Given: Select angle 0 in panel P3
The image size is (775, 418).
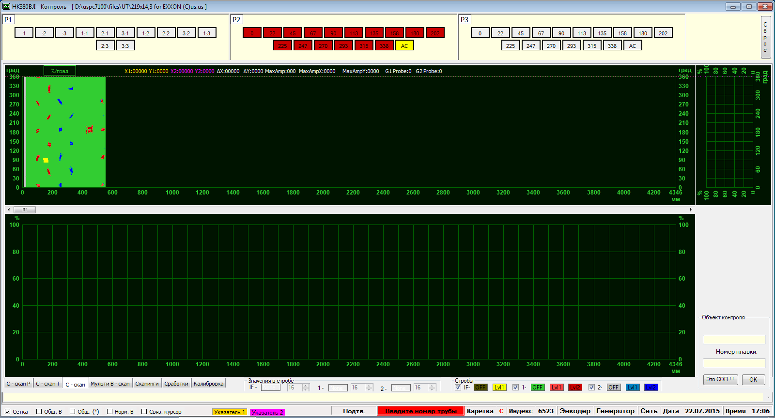Looking at the screenshot, I should pos(480,33).
